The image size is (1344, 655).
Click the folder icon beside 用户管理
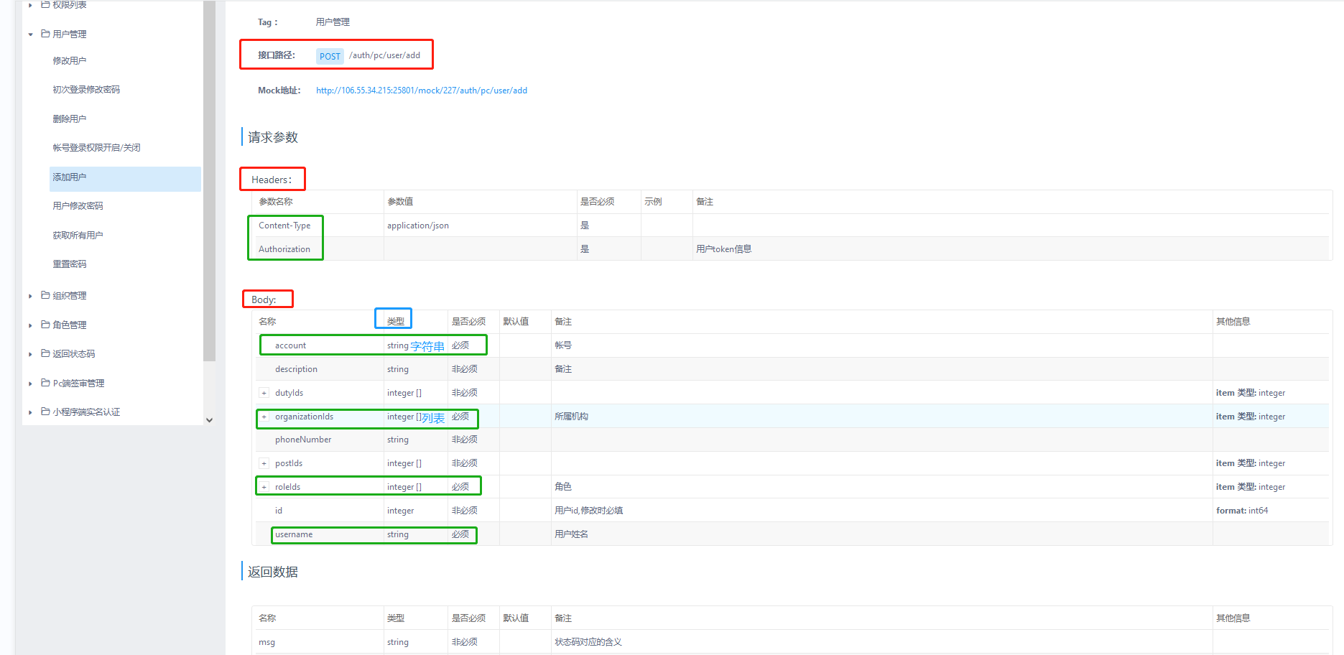point(45,34)
